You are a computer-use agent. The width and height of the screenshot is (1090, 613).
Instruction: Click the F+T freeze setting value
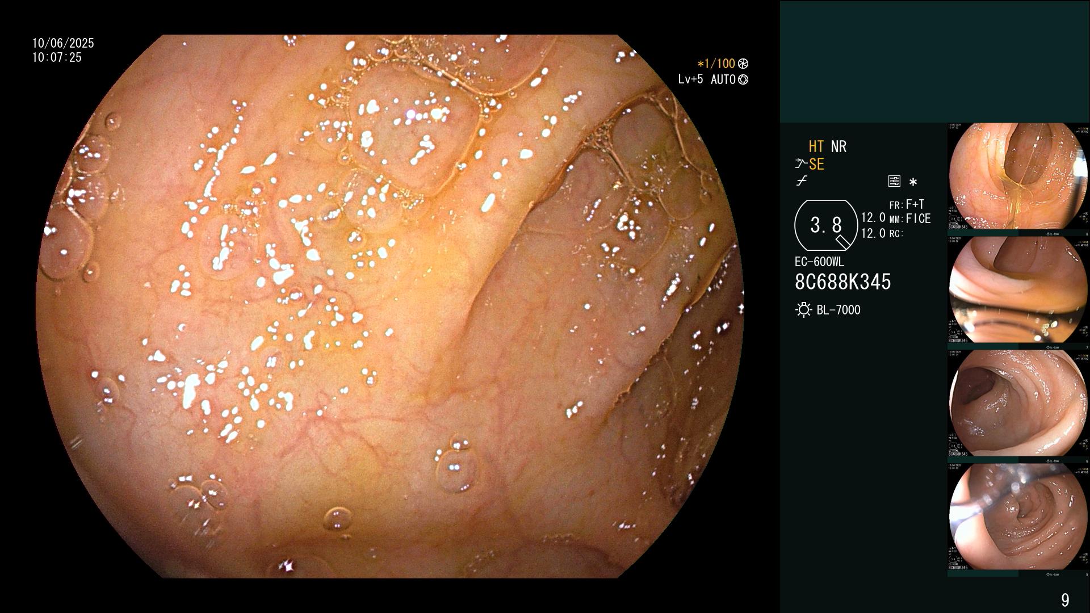click(x=915, y=204)
